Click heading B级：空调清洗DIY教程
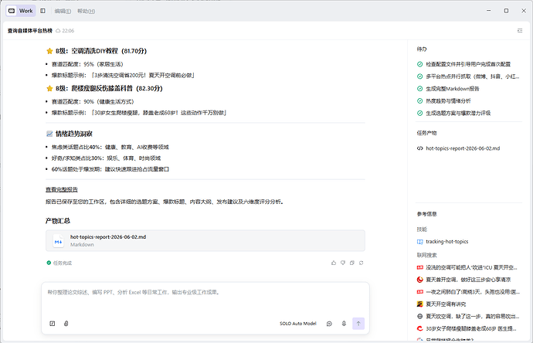Screen dimensions: 533x343 (101, 51)
